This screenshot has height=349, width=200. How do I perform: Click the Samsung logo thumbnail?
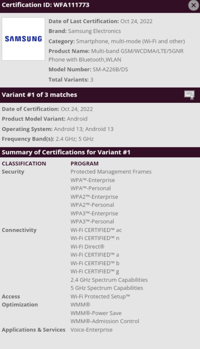point(23,39)
